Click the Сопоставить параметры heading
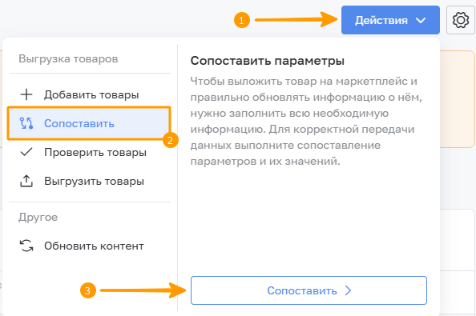The width and height of the screenshot is (476, 316). point(268,61)
